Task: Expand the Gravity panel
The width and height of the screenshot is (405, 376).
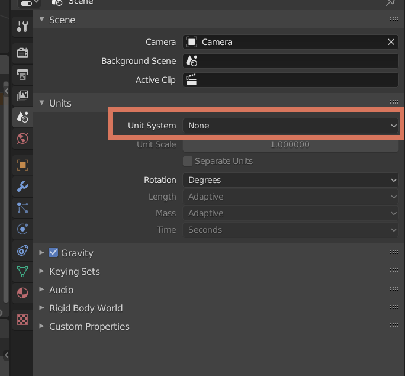Action: (41, 253)
